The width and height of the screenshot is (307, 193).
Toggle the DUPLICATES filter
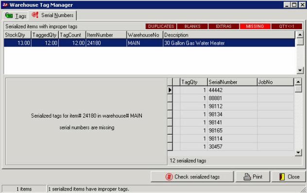[161, 26]
